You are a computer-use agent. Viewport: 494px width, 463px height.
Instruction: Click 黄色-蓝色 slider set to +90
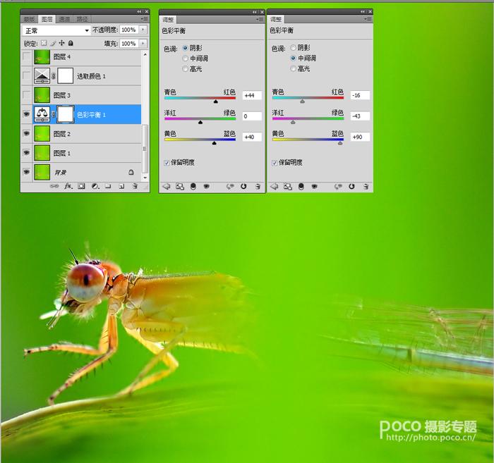click(x=308, y=140)
